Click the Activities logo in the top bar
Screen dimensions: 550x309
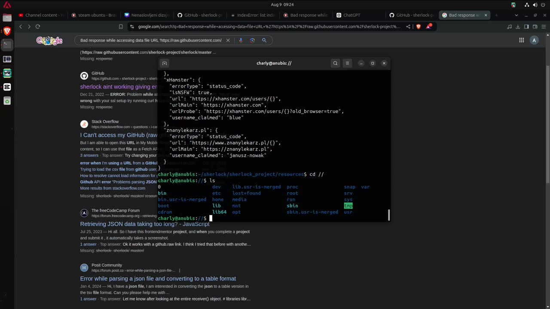[x=7, y=5]
